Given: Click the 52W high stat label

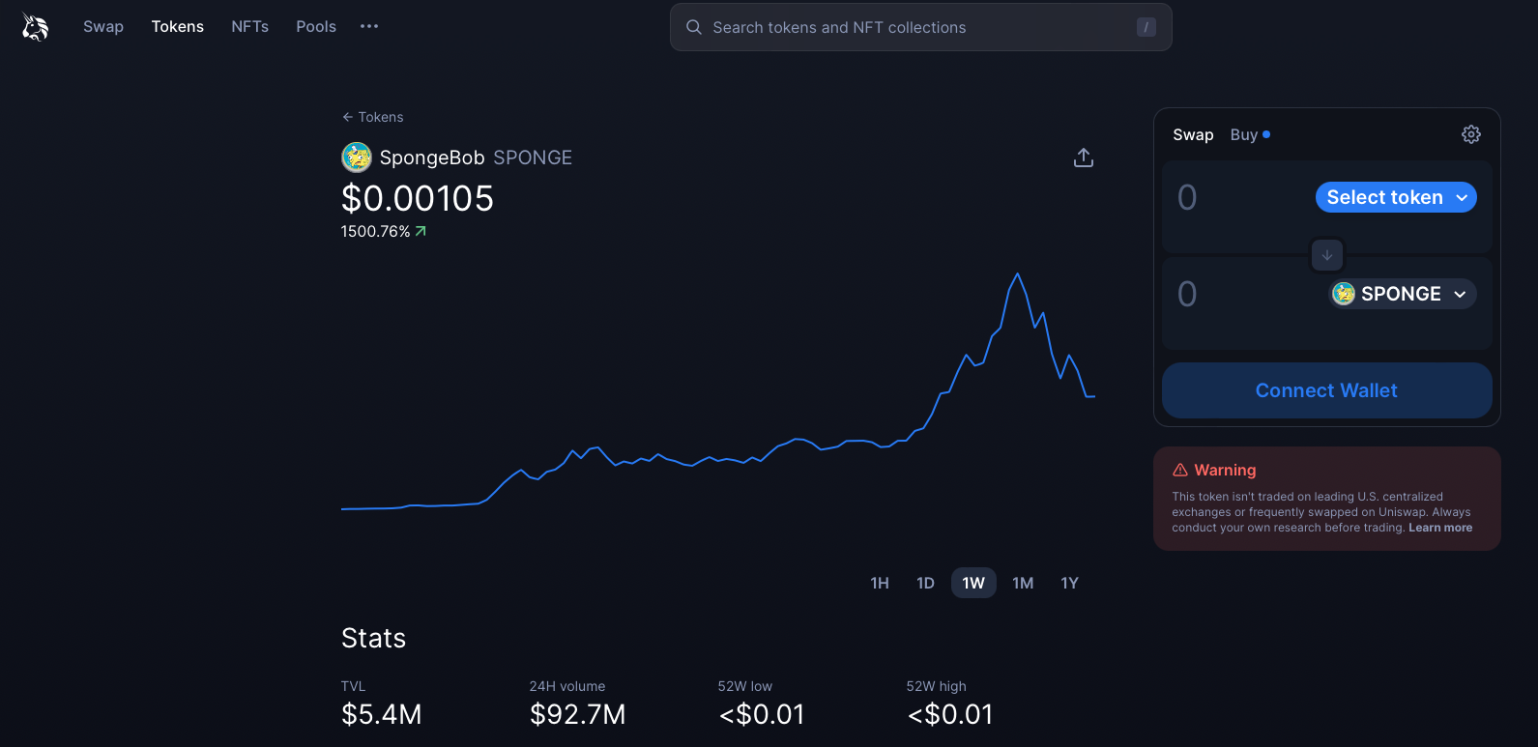Looking at the screenshot, I should click(937, 686).
